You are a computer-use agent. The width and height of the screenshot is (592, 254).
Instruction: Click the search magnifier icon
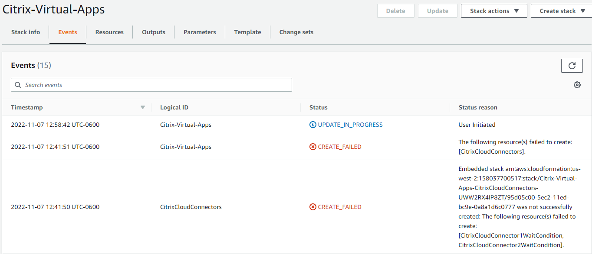pyautogui.click(x=18, y=85)
